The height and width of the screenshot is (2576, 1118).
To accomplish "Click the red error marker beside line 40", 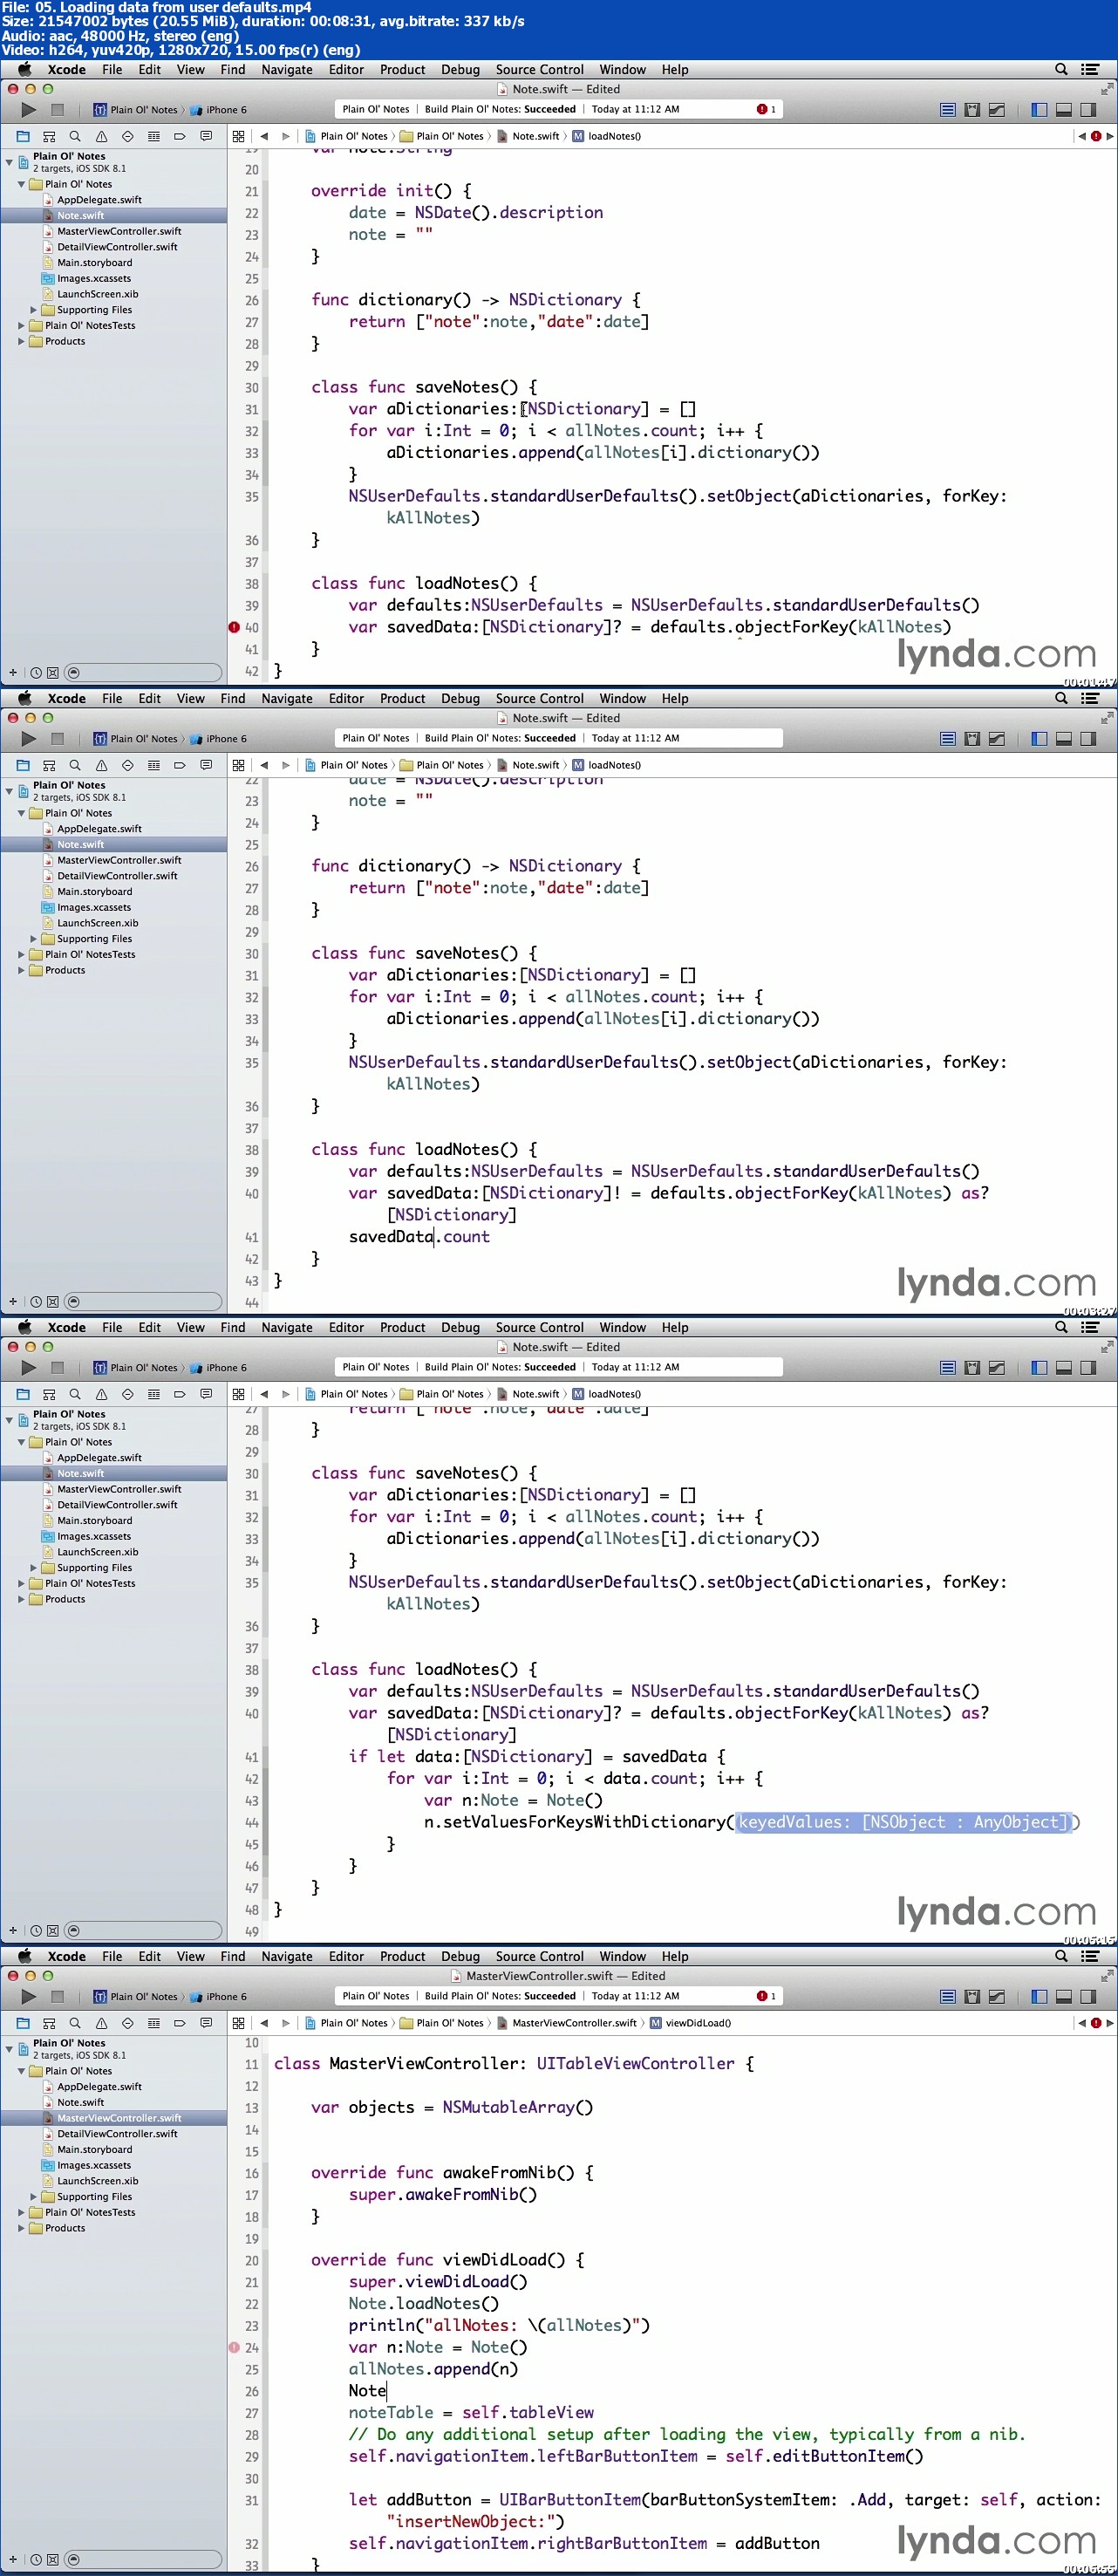I will click(234, 628).
